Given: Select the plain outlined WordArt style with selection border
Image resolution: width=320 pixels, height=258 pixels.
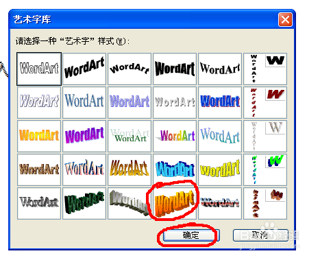Looking at the screenshot, I should click(x=39, y=69).
